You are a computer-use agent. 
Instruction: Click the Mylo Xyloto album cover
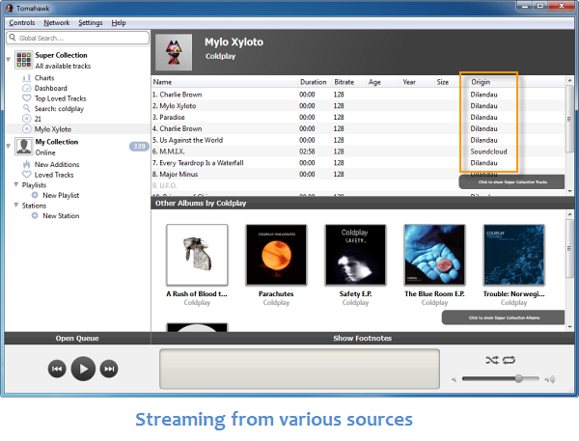point(174,52)
